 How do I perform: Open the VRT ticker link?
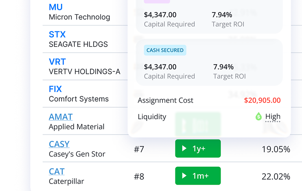(57, 62)
